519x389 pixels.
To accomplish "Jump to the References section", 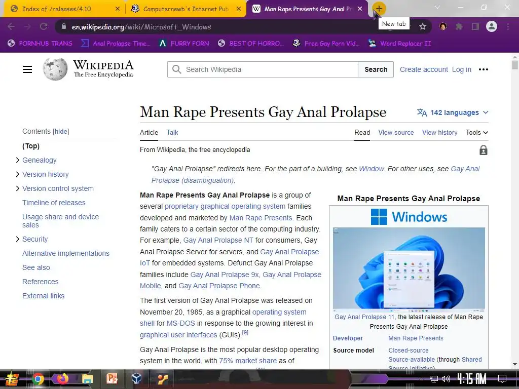I will [41, 282].
